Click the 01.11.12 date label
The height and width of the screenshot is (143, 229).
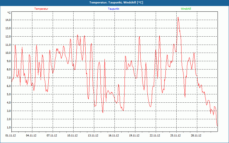click(11, 136)
